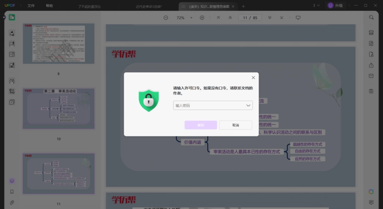The image size is (383, 209).
Task: Add a new tab with plus button
Action: click(x=243, y=7)
